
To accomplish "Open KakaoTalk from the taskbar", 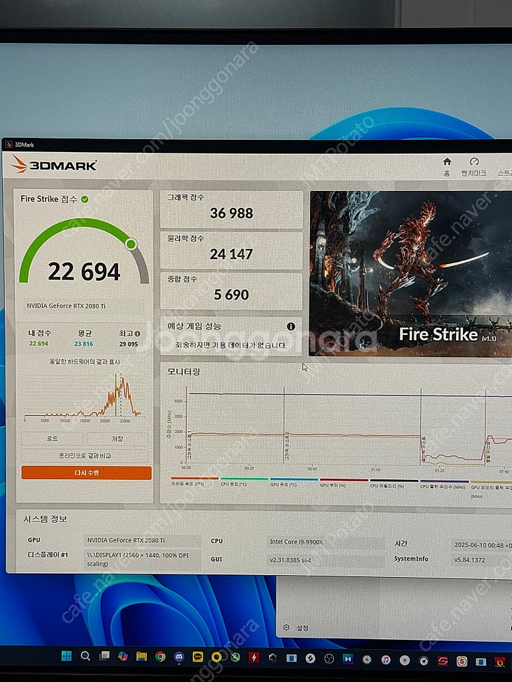I will (x=198, y=657).
